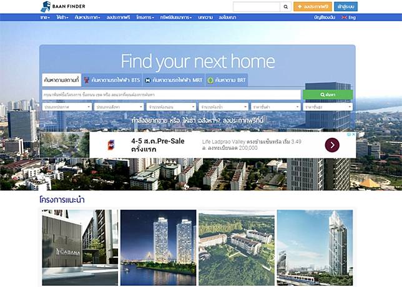Click the blue login button at top
The image size is (402, 287).
point(346,7)
